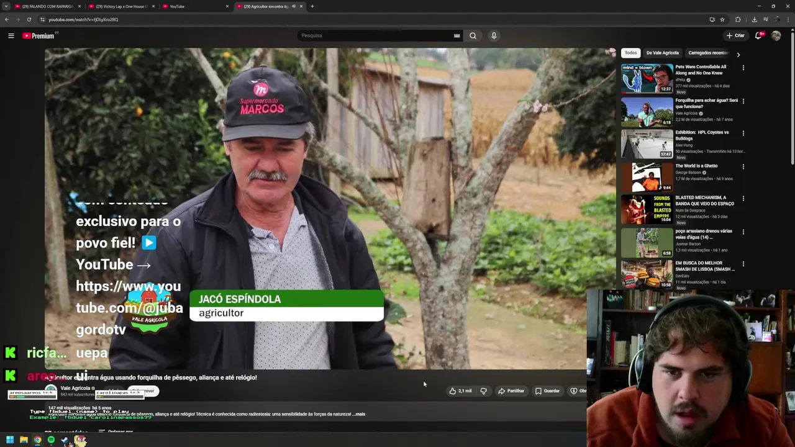
Task: Dislike the video with thumbs down
Action: point(483,391)
